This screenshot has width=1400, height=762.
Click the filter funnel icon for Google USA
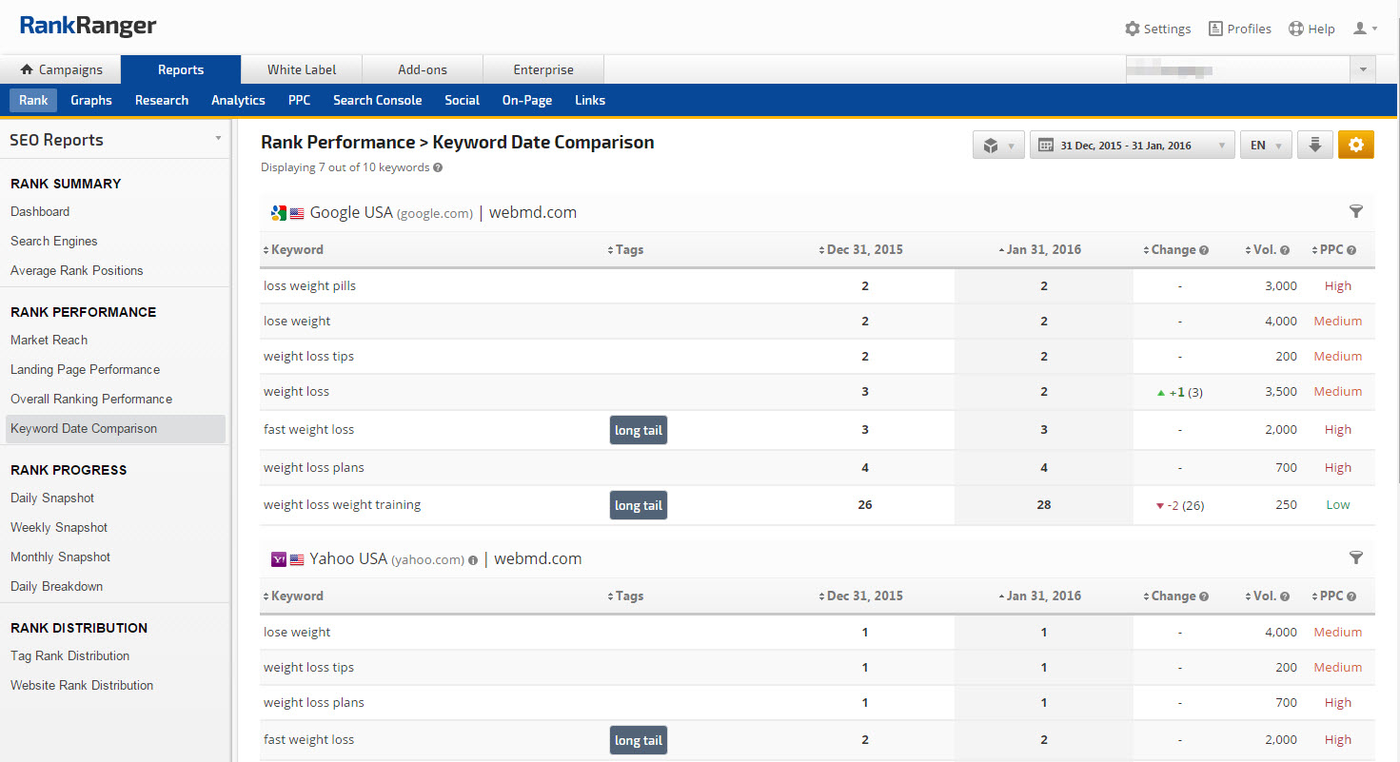[x=1356, y=212]
